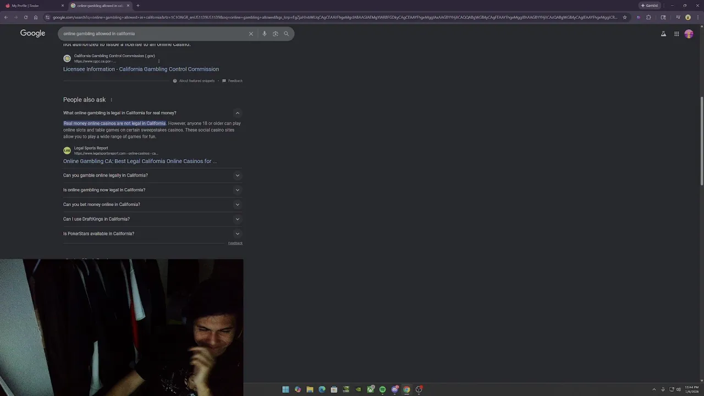The image size is (704, 396).
Task: Open a new browser tab
Action: tap(138, 5)
